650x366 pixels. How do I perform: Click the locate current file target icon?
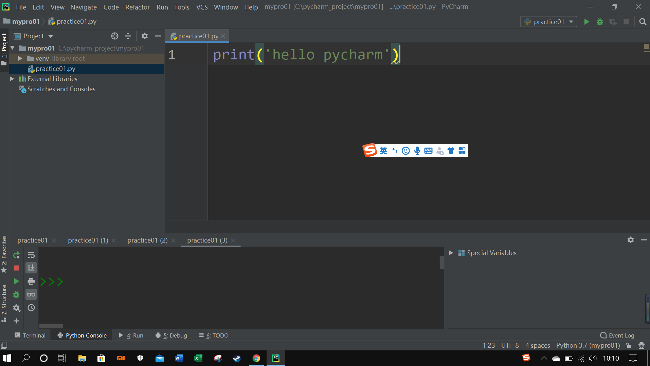[x=115, y=36]
